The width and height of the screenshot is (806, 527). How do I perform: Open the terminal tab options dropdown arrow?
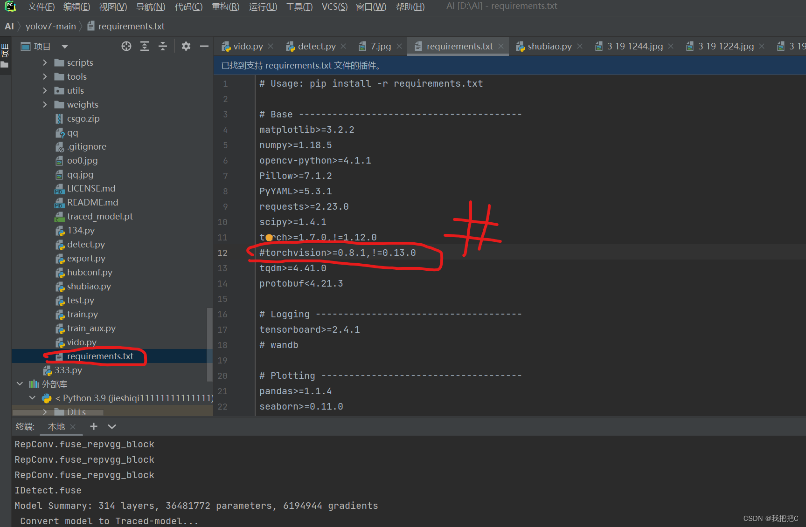pyautogui.click(x=112, y=426)
